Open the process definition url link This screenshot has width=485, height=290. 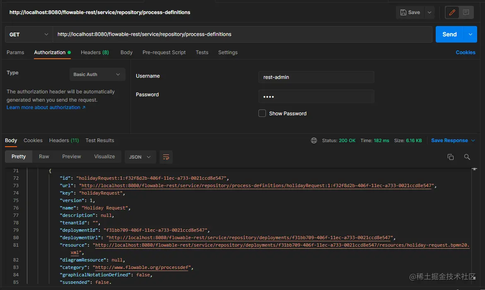[x=256, y=186]
